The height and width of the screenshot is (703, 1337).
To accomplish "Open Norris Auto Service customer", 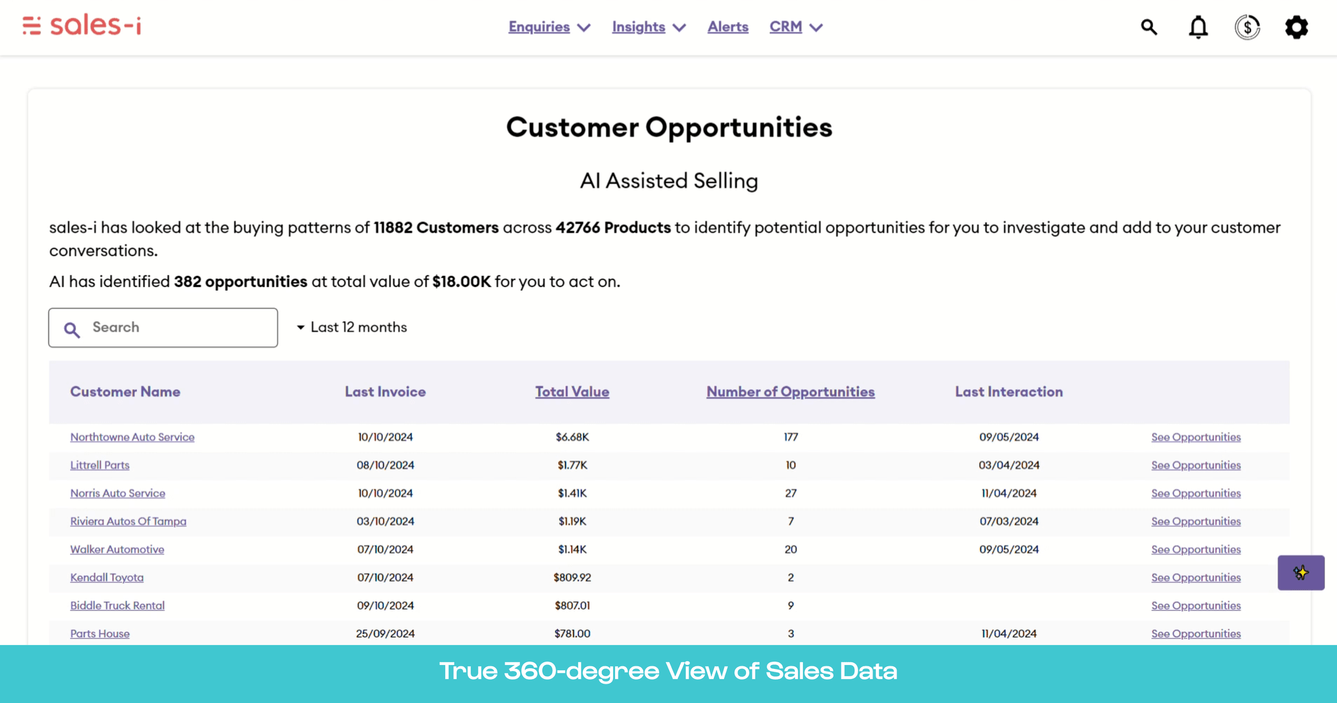I will tap(118, 493).
